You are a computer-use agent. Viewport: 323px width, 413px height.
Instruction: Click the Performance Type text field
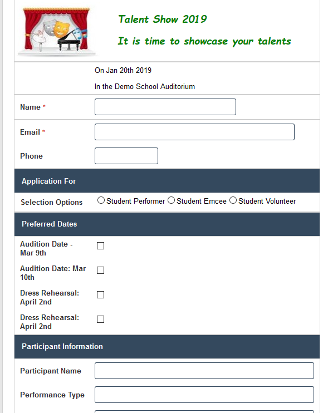[204, 395]
